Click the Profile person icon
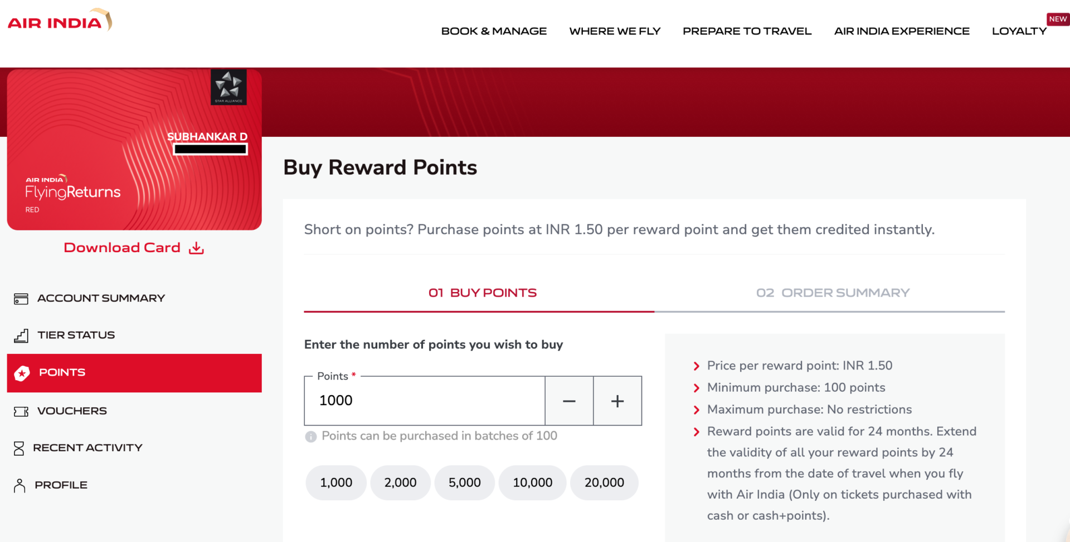The height and width of the screenshot is (542, 1070). point(20,486)
